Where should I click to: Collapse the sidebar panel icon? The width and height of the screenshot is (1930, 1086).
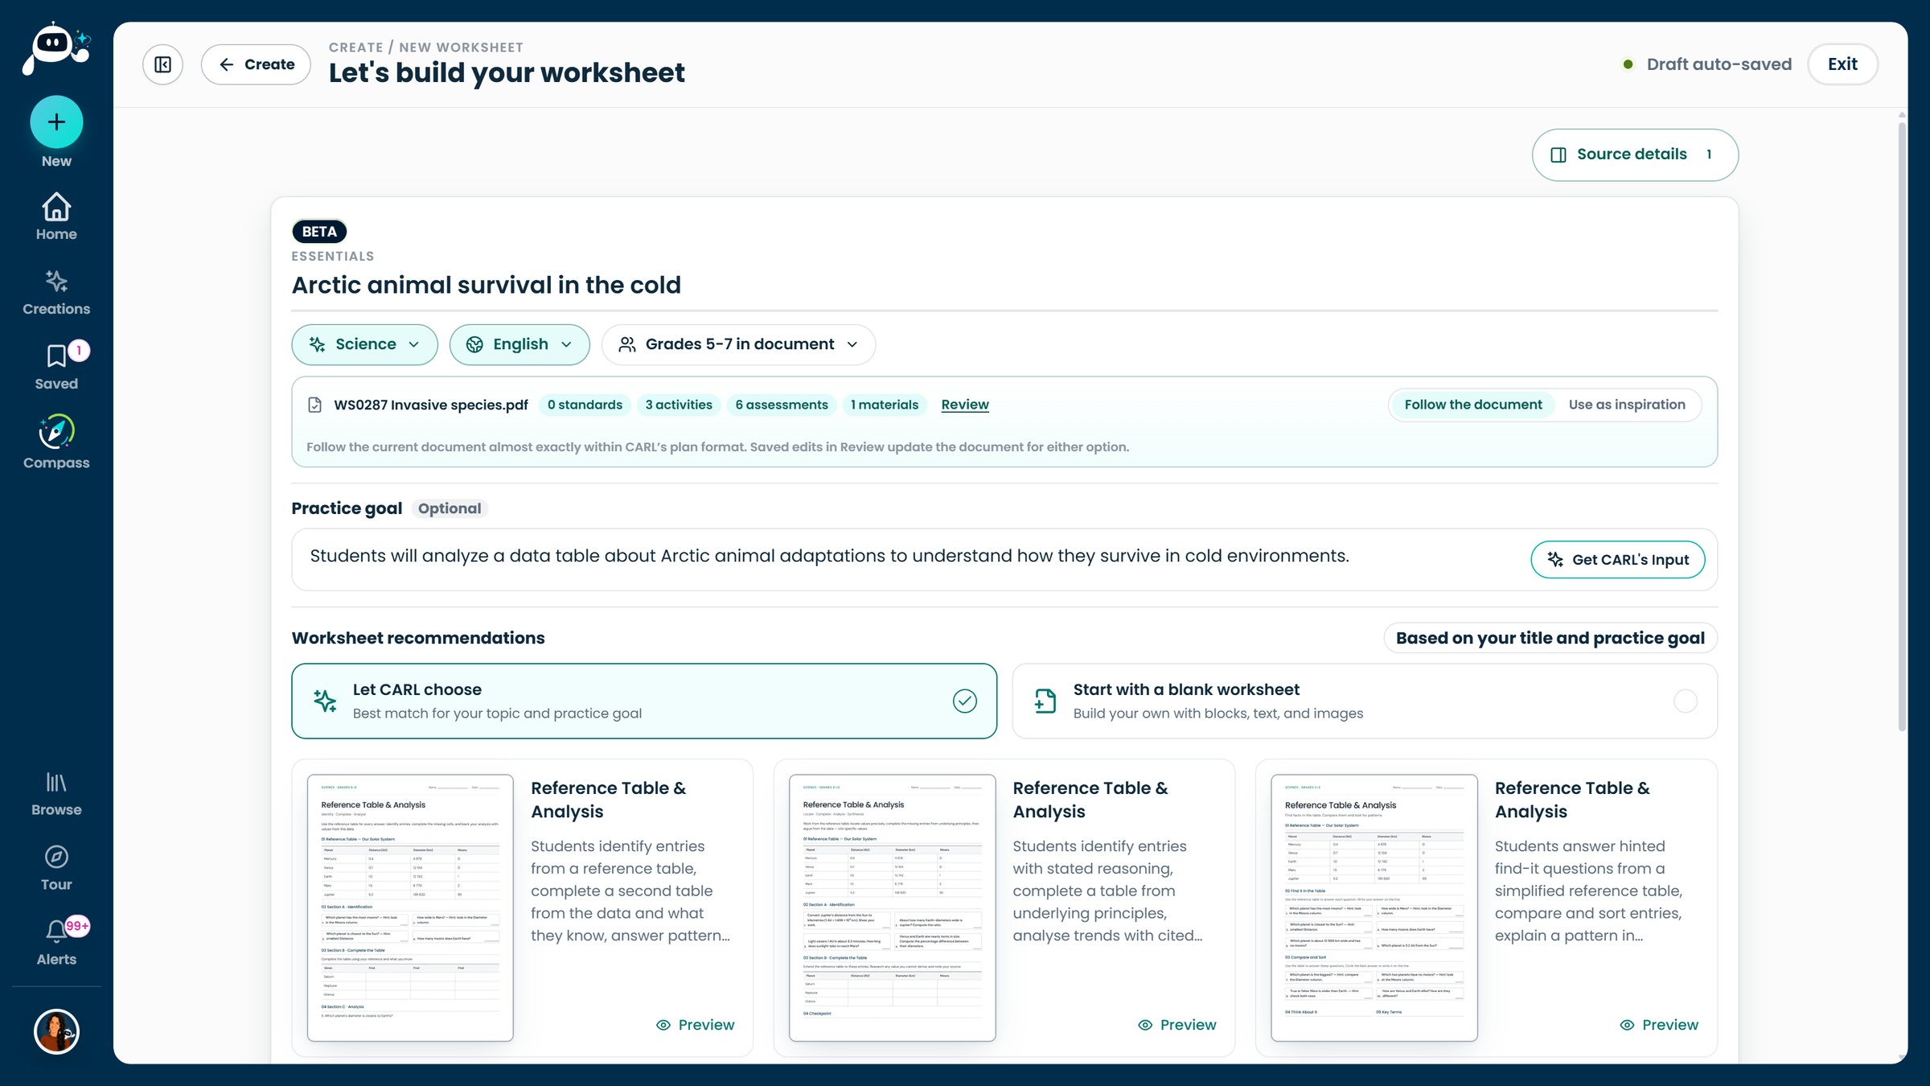(162, 64)
